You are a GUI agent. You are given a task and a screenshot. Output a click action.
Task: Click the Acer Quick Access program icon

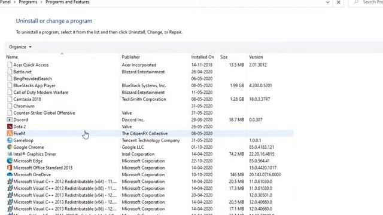[x=10, y=65]
